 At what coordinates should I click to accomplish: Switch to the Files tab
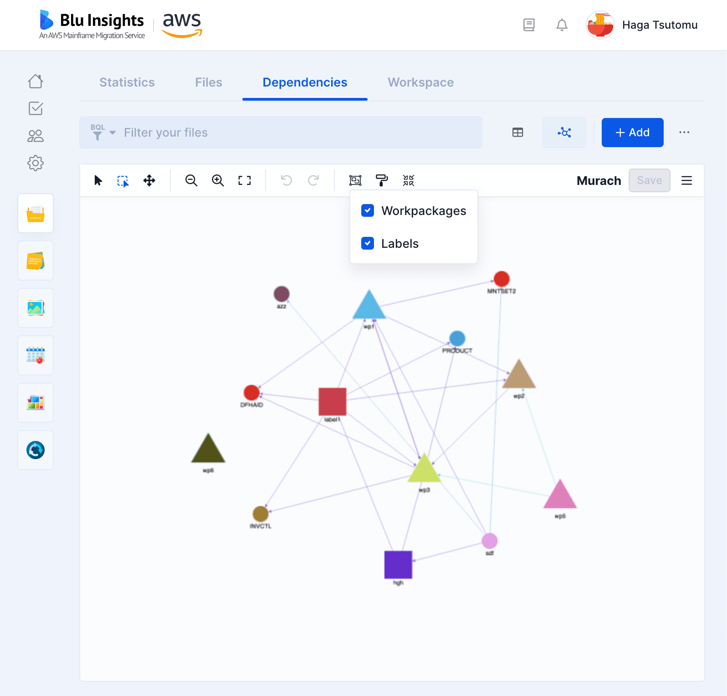pyautogui.click(x=209, y=82)
